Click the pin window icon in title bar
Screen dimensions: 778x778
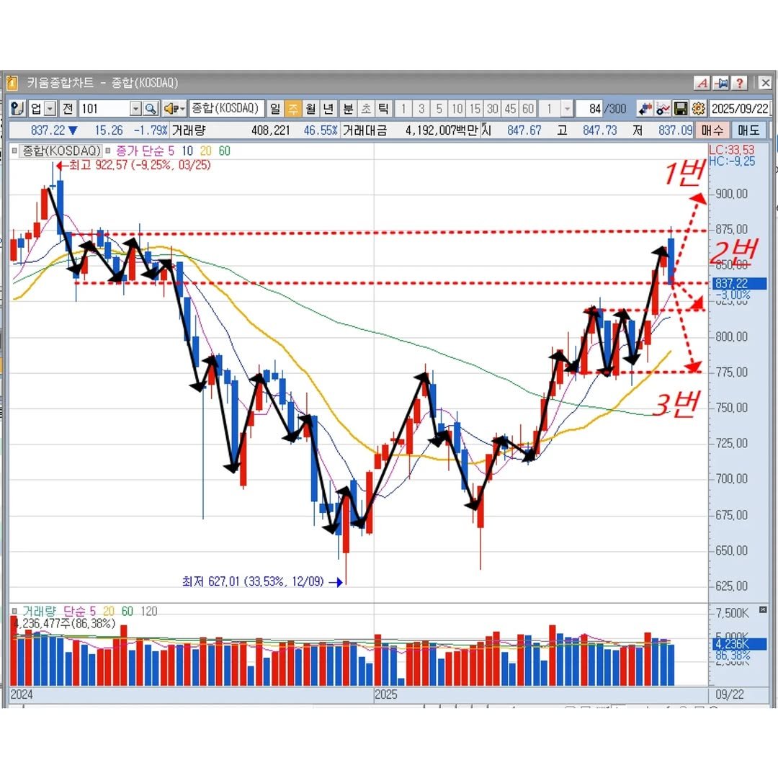[721, 83]
